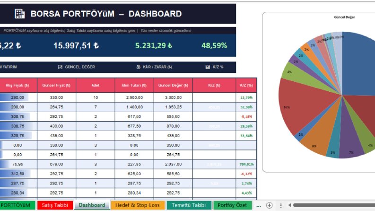375x211 pixels.
Task: Select the 29,59% cell
Action: [x=246, y=126]
